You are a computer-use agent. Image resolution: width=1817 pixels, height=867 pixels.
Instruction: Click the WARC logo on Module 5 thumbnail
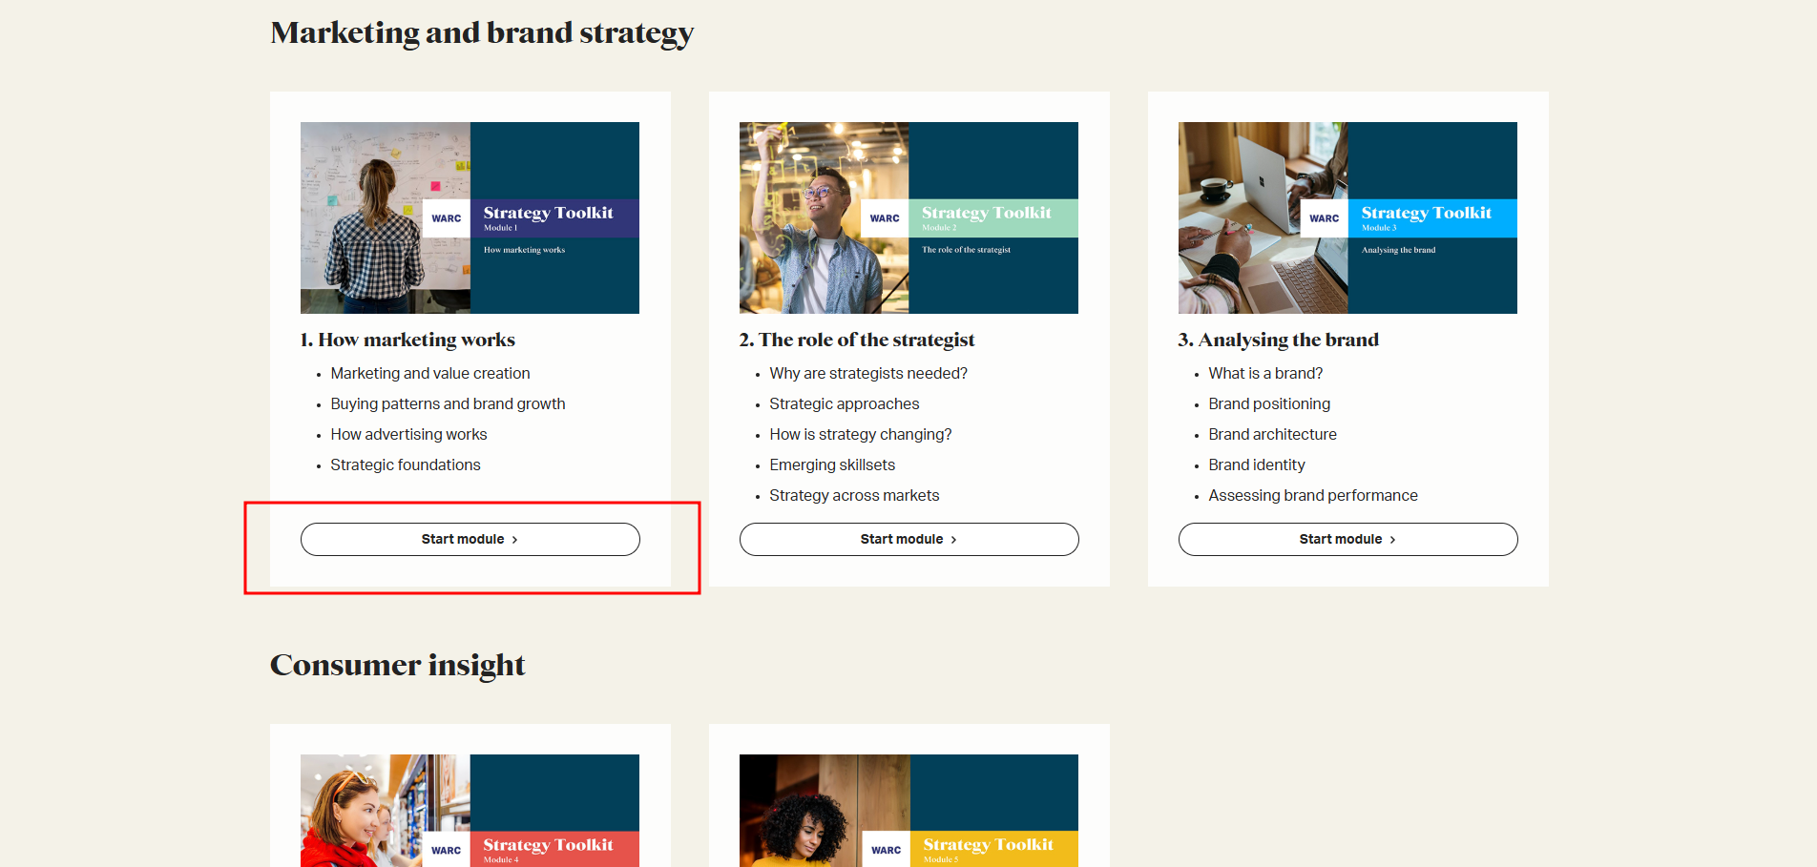tap(886, 850)
